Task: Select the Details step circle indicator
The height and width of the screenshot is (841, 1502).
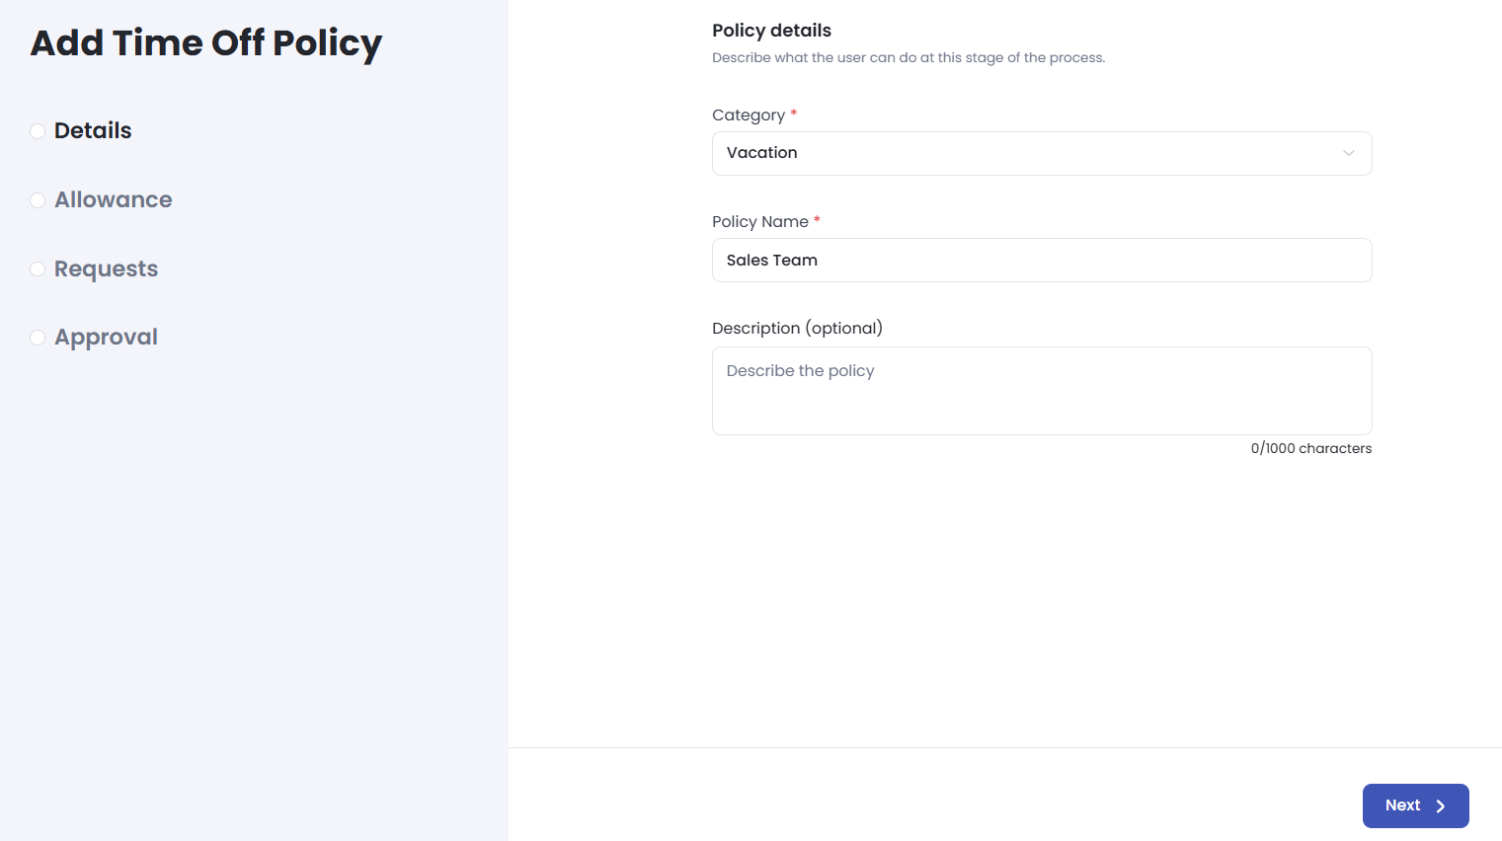Action: pyautogui.click(x=38, y=131)
